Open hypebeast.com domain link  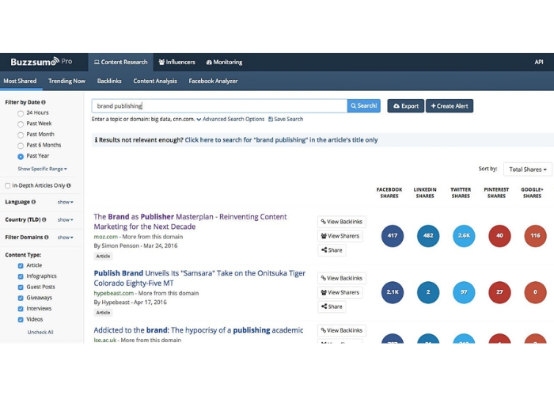coord(114,293)
